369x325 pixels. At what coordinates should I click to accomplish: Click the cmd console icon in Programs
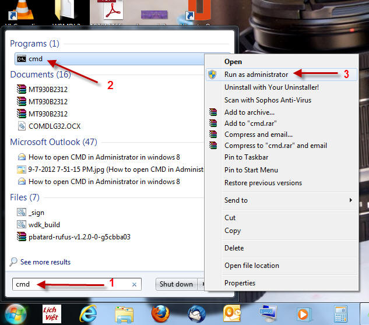pyautogui.click(x=22, y=59)
